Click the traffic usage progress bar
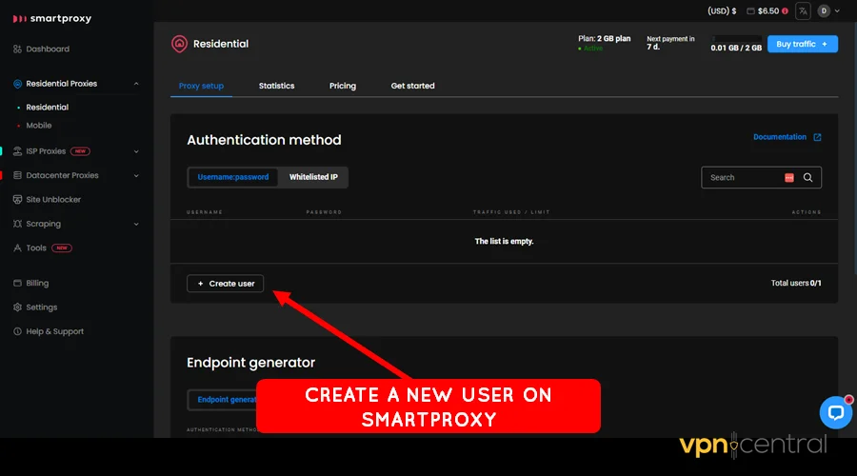857x476 pixels. [736, 39]
